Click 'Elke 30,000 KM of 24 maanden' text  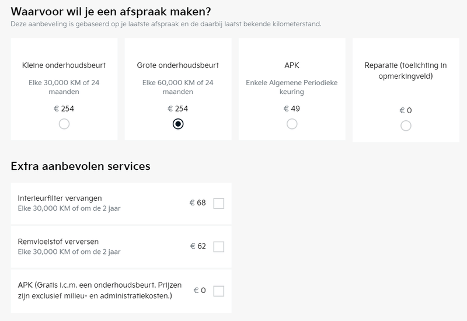64,87
